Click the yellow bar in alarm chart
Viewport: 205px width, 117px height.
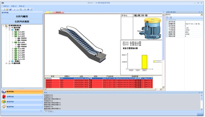click(x=145, y=62)
